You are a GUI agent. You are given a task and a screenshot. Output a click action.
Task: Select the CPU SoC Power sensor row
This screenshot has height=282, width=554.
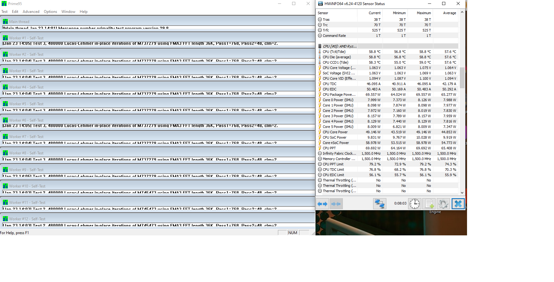pos(387,137)
